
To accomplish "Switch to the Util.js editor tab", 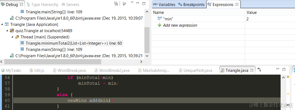I will 37,71.
